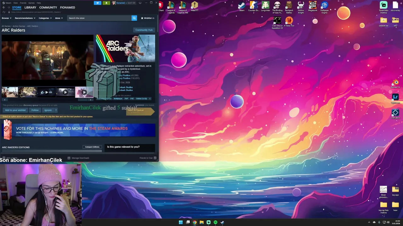The height and width of the screenshot is (226, 403).
Task: Click Compare Editions button
Action: (x=92, y=147)
